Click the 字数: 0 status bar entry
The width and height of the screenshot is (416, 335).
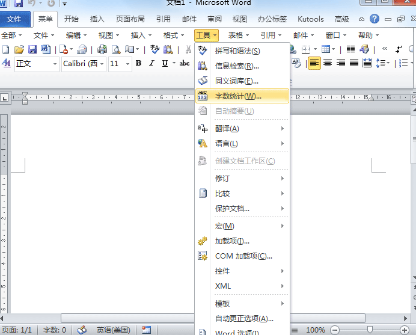(x=55, y=330)
